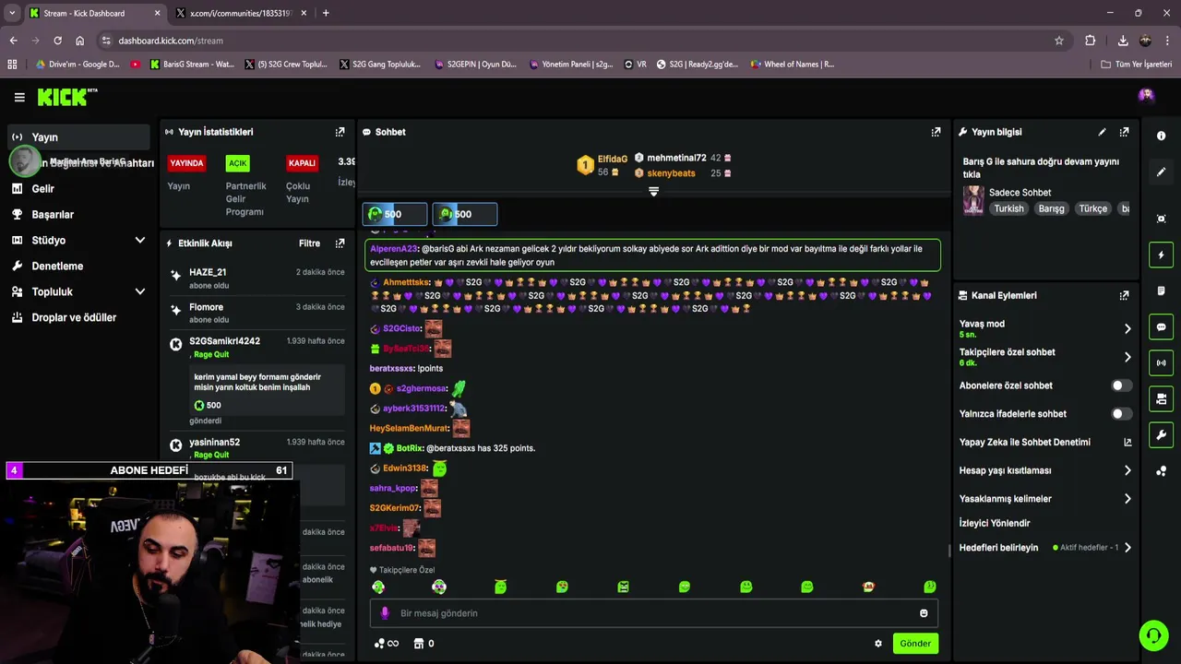Click Flomore in the activity feed
The image size is (1181, 664).
click(207, 307)
